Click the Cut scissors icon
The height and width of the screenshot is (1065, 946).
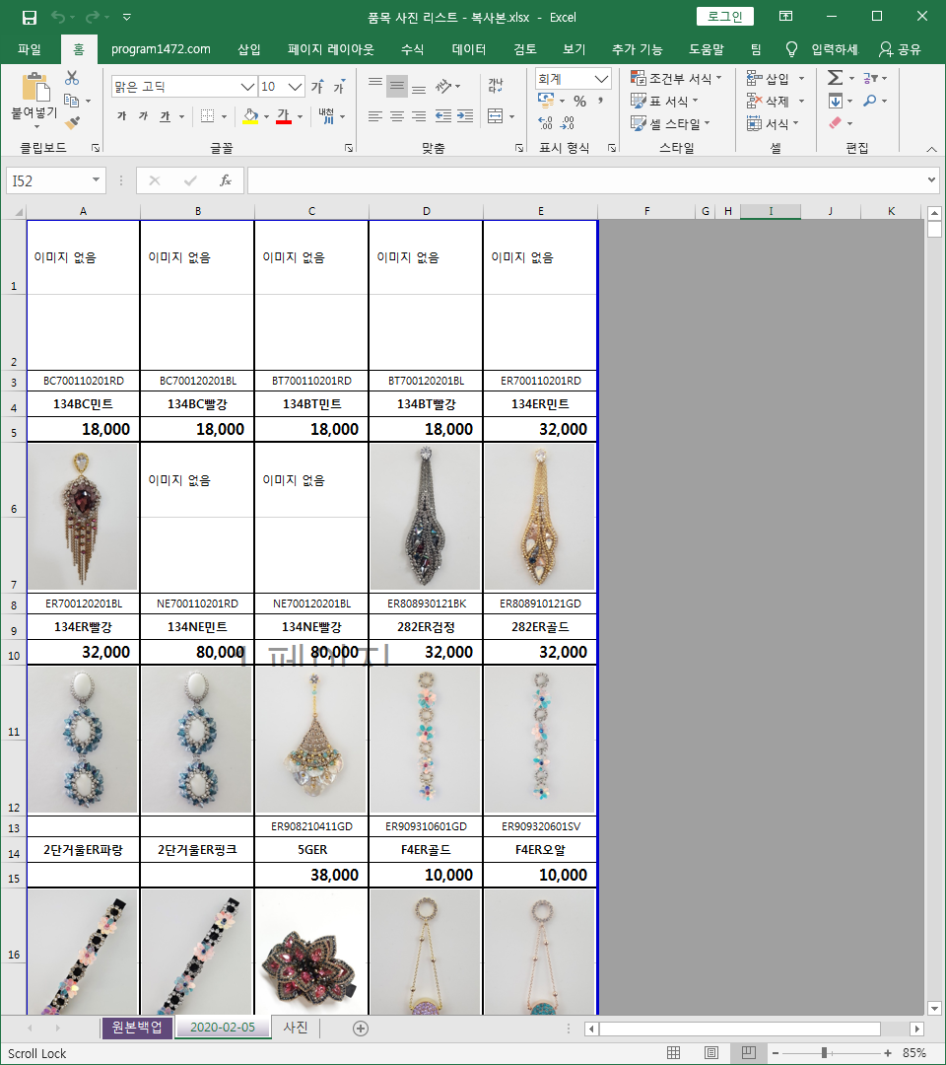pos(72,79)
